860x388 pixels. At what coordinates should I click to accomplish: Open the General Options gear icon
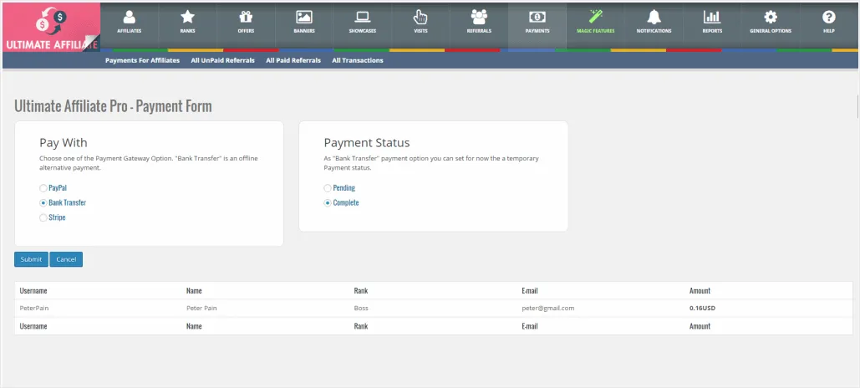tap(771, 18)
